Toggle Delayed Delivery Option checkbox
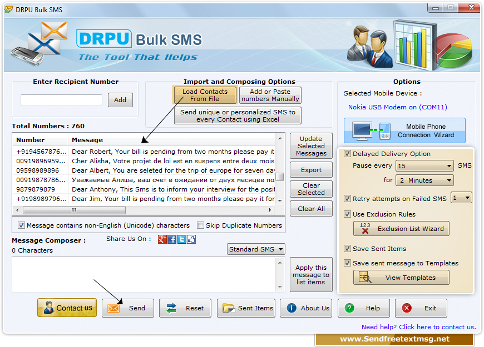 348,153
